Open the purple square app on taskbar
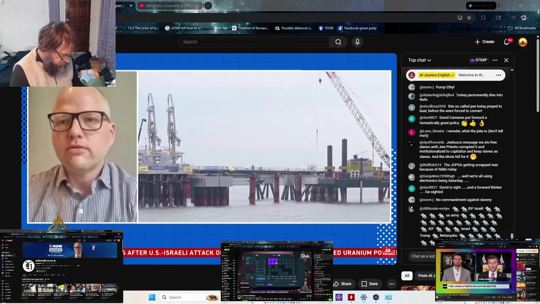 [339, 297]
